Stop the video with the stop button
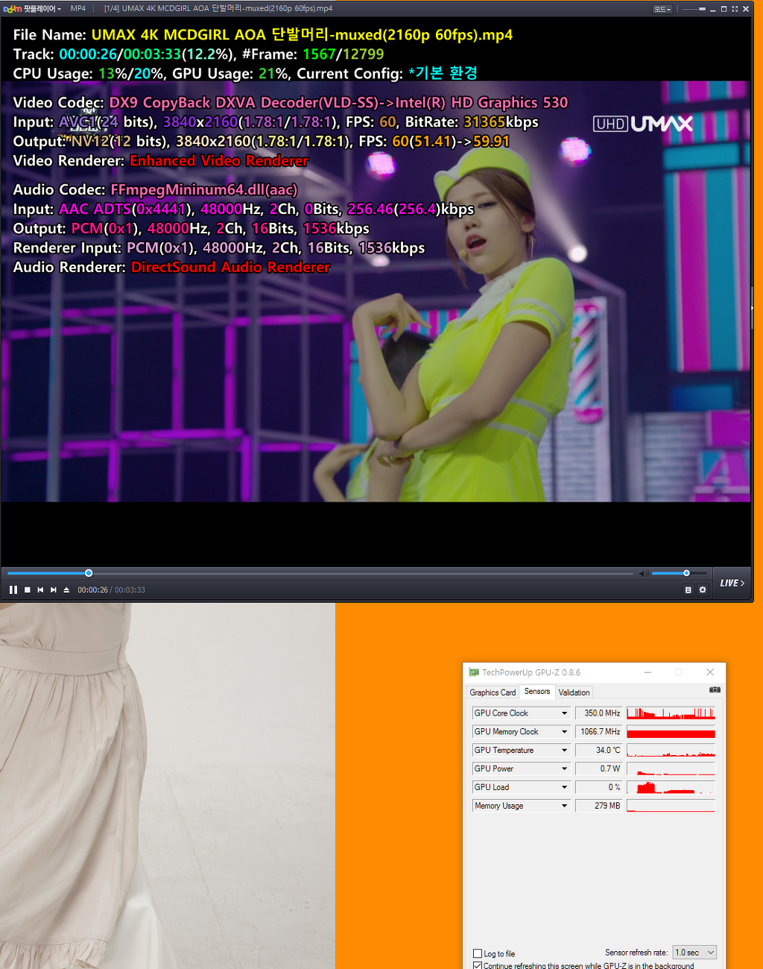The image size is (763, 969). [28, 590]
